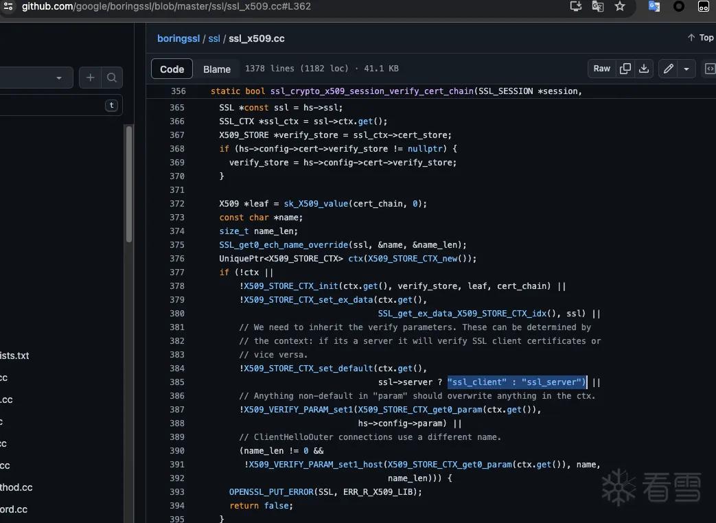The height and width of the screenshot is (523, 716).
Task: Click the install app icon in address bar
Action: (x=576, y=6)
